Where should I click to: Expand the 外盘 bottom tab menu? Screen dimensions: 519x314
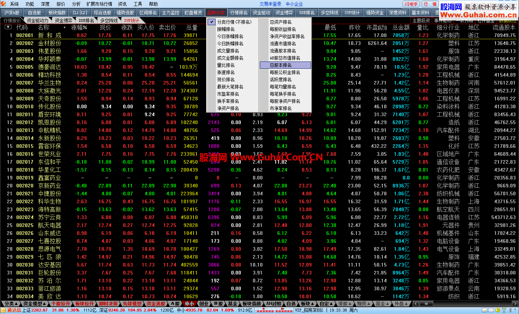coord(401,304)
